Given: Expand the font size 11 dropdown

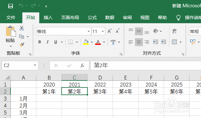Looking at the screenshot, I should pos(103,31).
